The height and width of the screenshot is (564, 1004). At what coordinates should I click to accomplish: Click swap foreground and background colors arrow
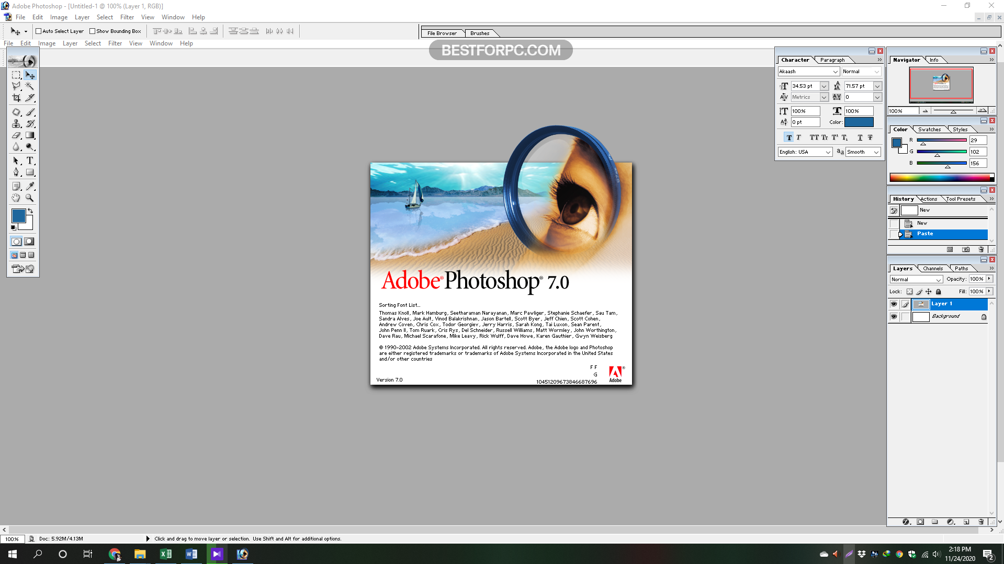pos(30,211)
